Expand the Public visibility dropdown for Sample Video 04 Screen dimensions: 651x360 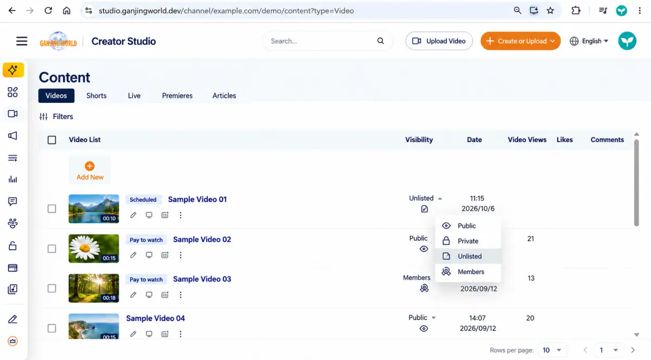(x=433, y=318)
